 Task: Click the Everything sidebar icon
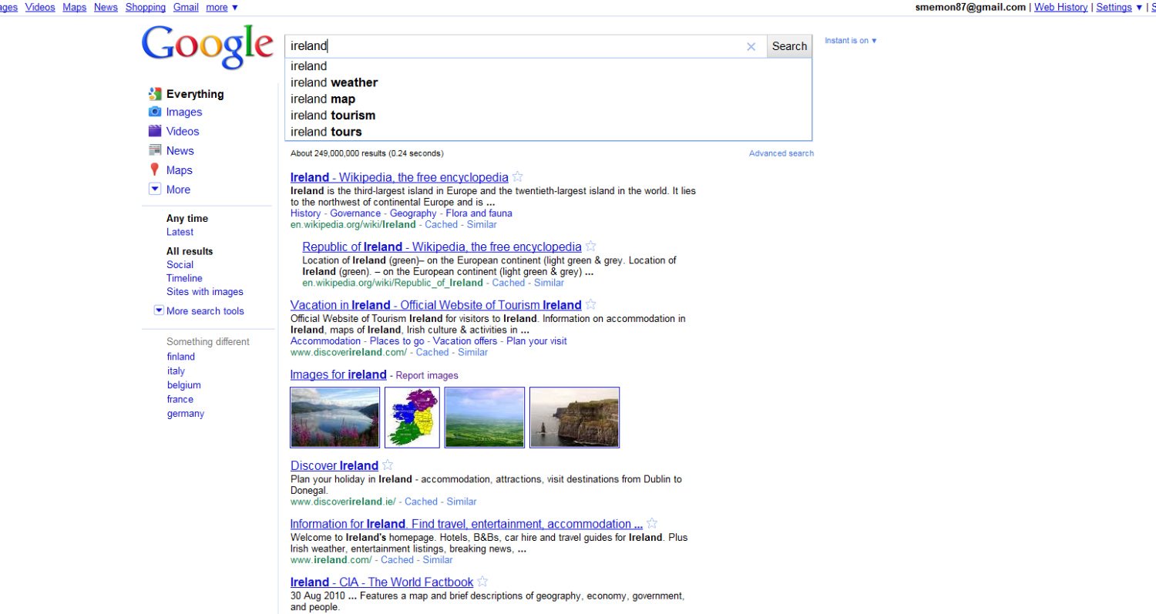155,94
